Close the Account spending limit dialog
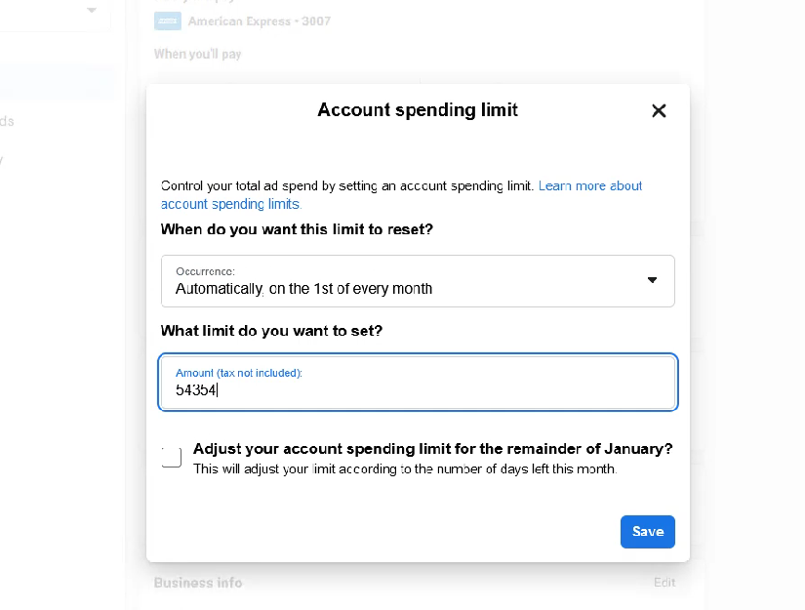 [659, 110]
